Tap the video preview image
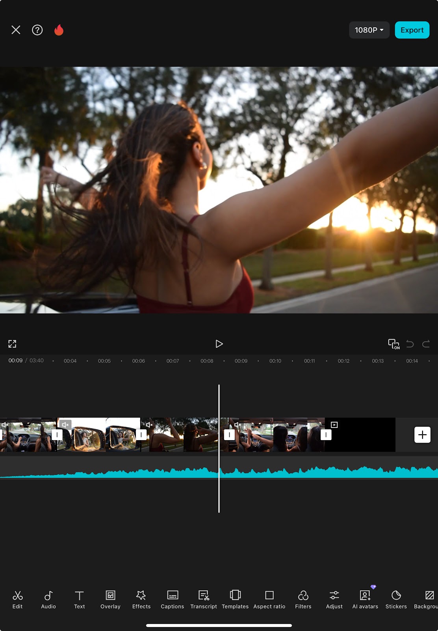 [x=219, y=190]
